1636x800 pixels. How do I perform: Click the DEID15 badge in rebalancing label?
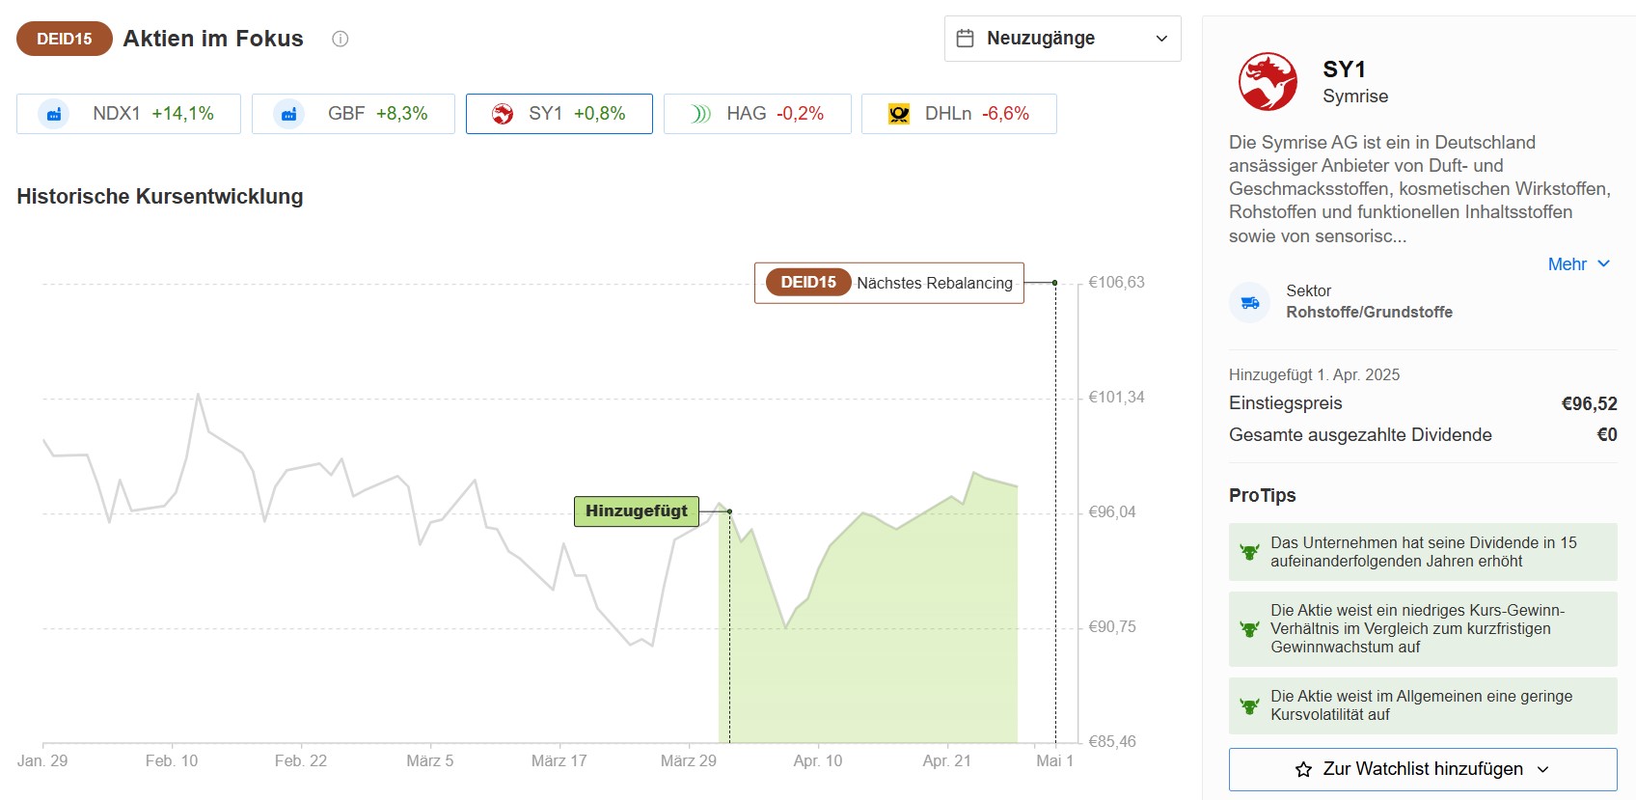coord(808,283)
